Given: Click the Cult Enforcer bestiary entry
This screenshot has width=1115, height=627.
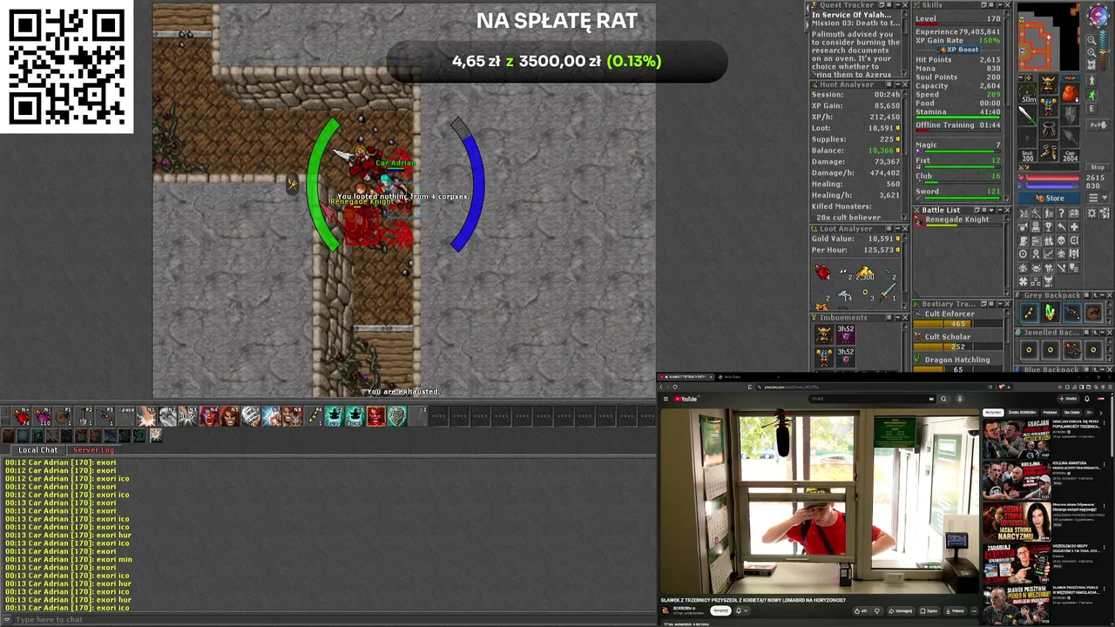Looking at the screenshot, I should pos(956,319).
